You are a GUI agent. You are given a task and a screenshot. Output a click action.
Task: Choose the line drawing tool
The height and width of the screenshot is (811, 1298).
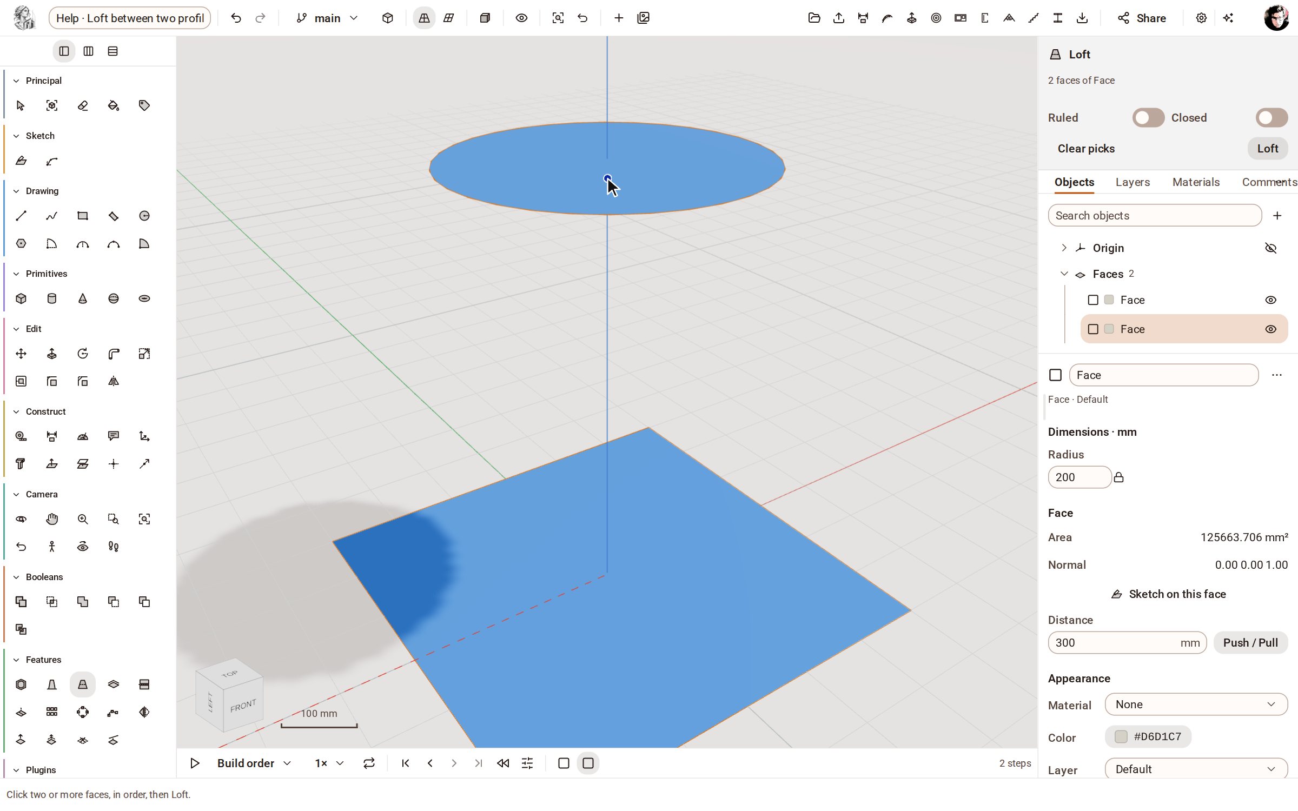click(21, 216)
